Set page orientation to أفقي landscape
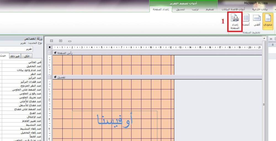 (257, 20)
